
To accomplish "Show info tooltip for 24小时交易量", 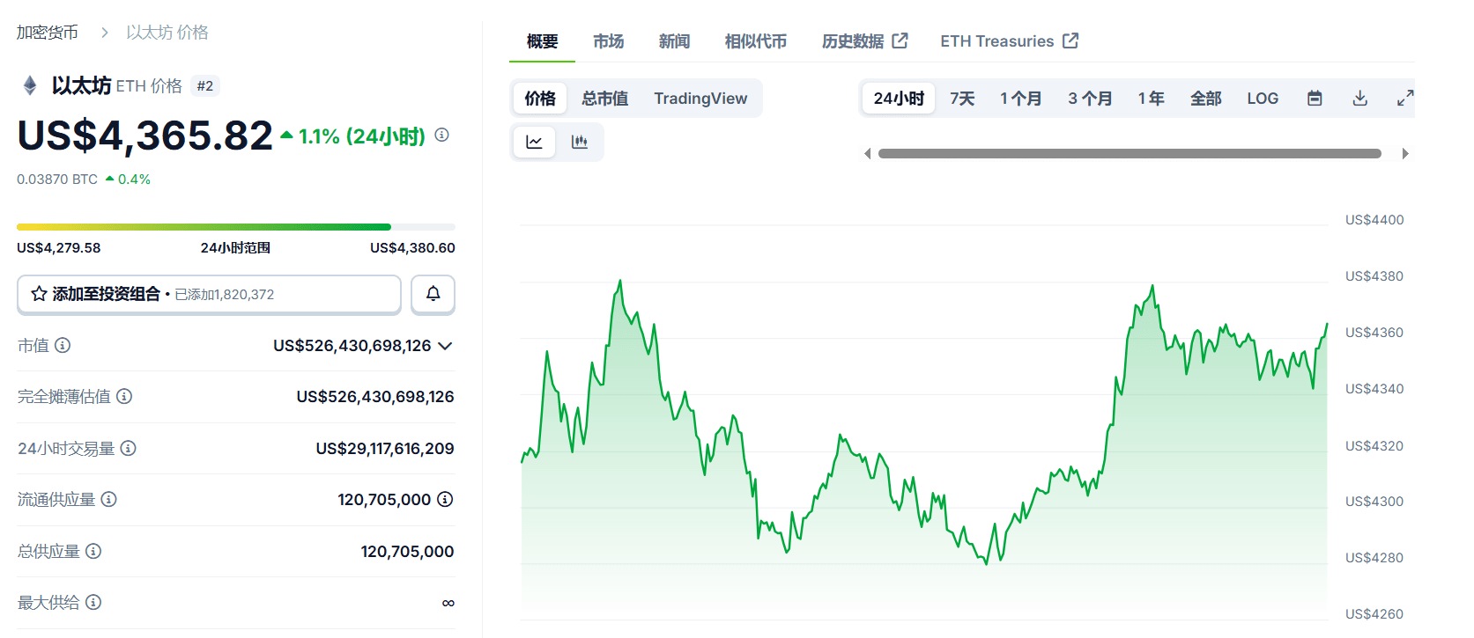I will (x=128, y=448).
